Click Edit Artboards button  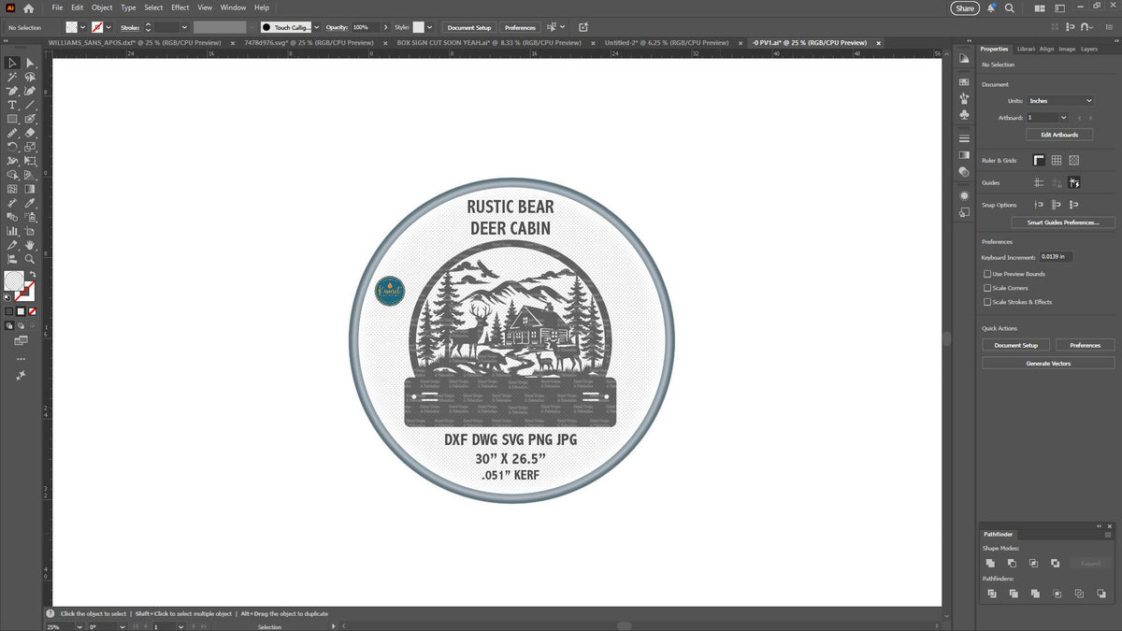click(1059, 135)
